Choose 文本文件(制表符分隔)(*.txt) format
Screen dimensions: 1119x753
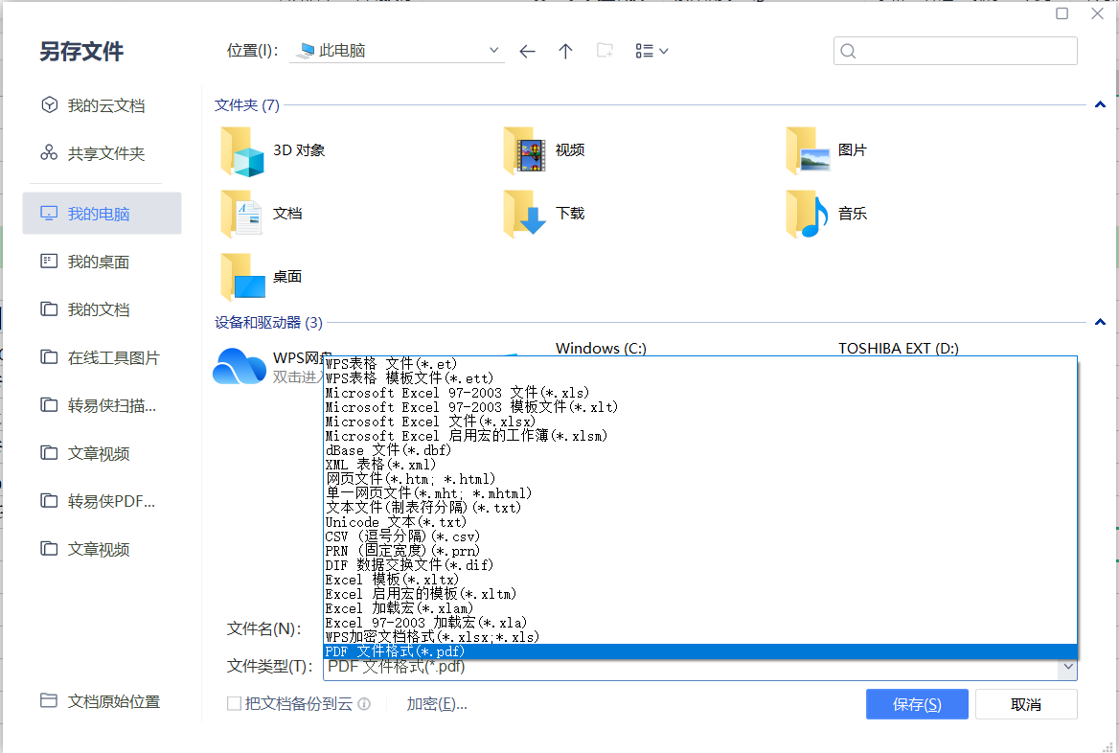[699, 508]
